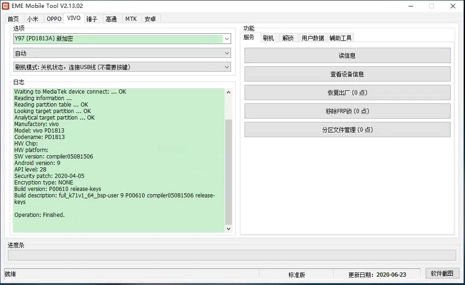Click the 'SW version: compiler05081506' log line
This screenshot has height=285, width=465.
click(x=54, y=157)
